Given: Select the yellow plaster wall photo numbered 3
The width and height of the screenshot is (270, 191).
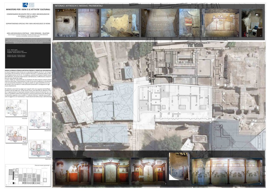Looking at the screenshot, I should pyautogui.click(x=120, y=23).
